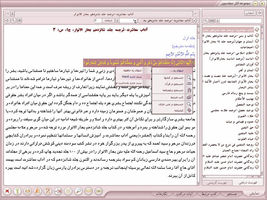The height and width of the screenshot is (200, 267).
Task: Switch to the نمایش bottom tab
Action: pos(254,193)
